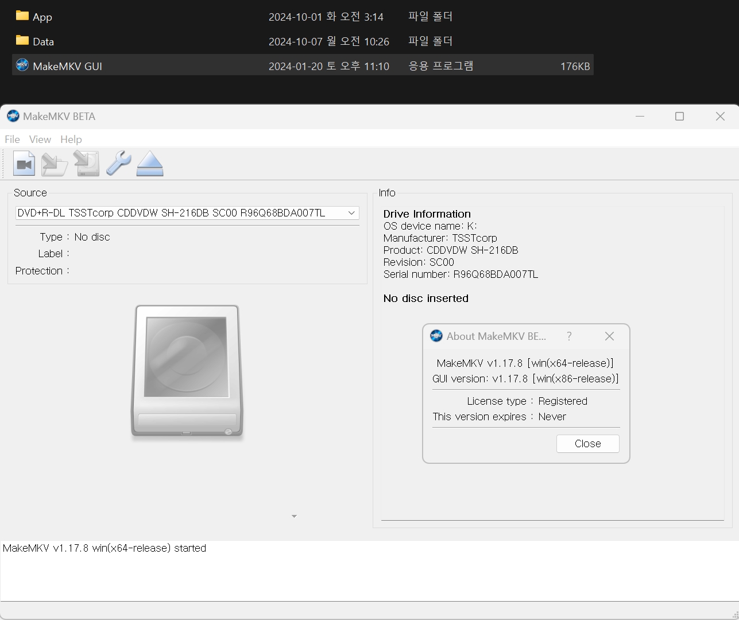The width and height of the screenshot is (739, 620).
Task: Maximize the MakeMKV BETA window
Action: (x=679, y=117)
